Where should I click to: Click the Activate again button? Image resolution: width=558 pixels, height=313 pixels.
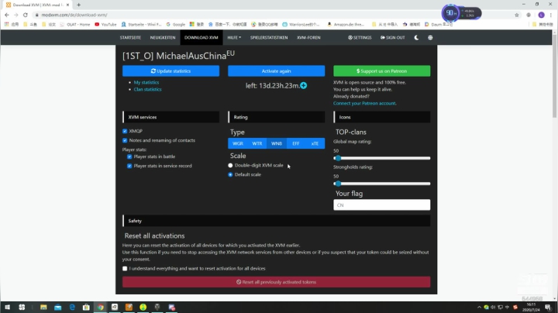pos(276,71)
